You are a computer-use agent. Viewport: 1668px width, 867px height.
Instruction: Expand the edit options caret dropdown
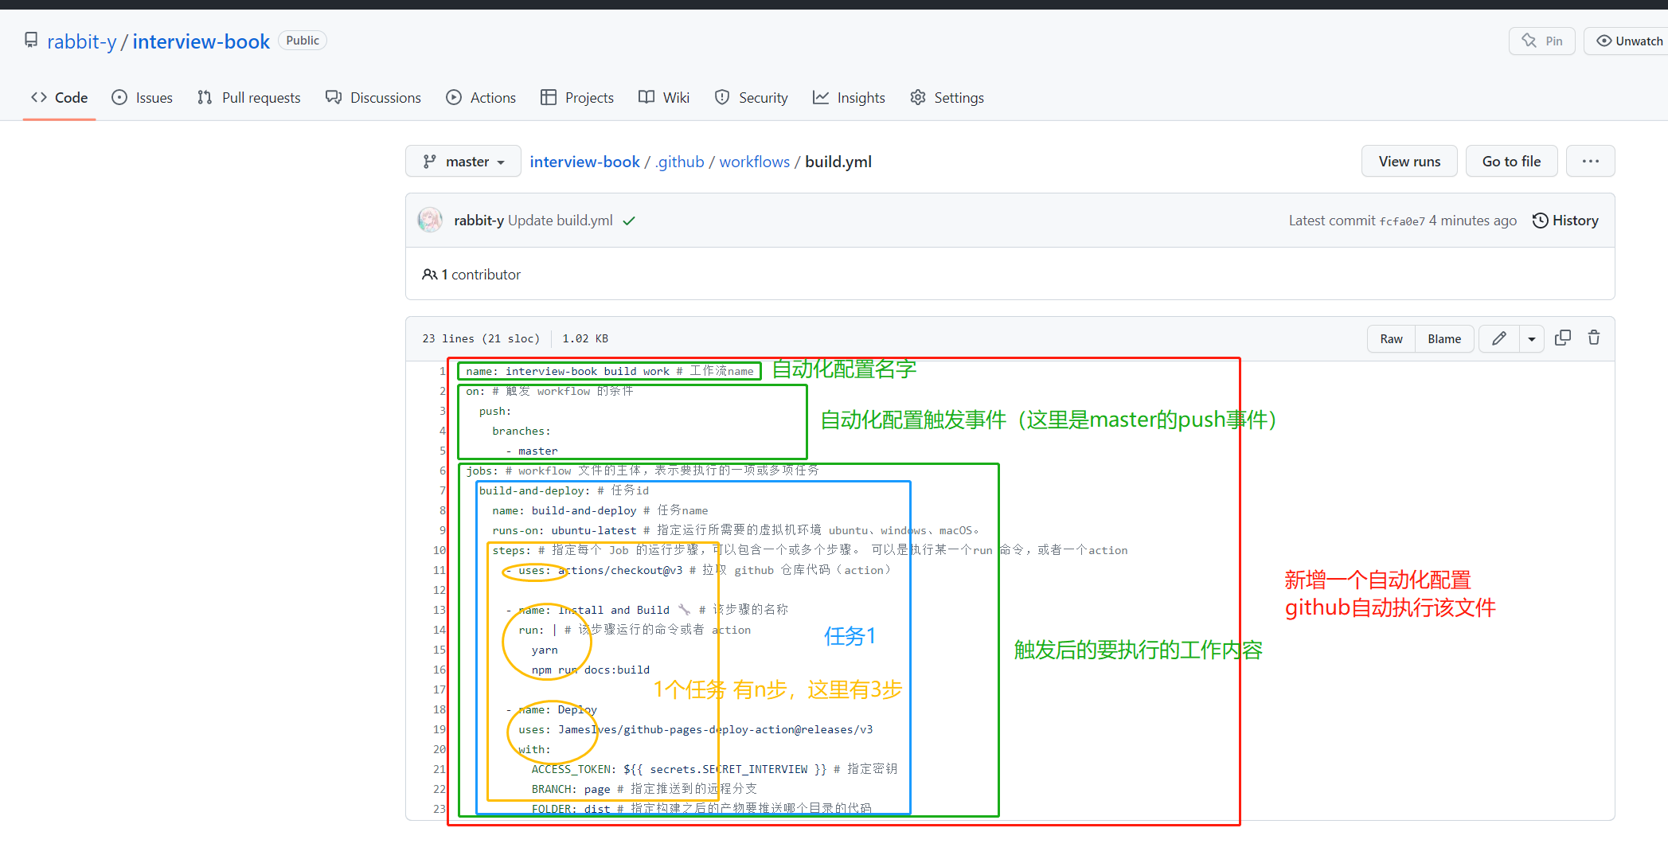[1531, 338]
